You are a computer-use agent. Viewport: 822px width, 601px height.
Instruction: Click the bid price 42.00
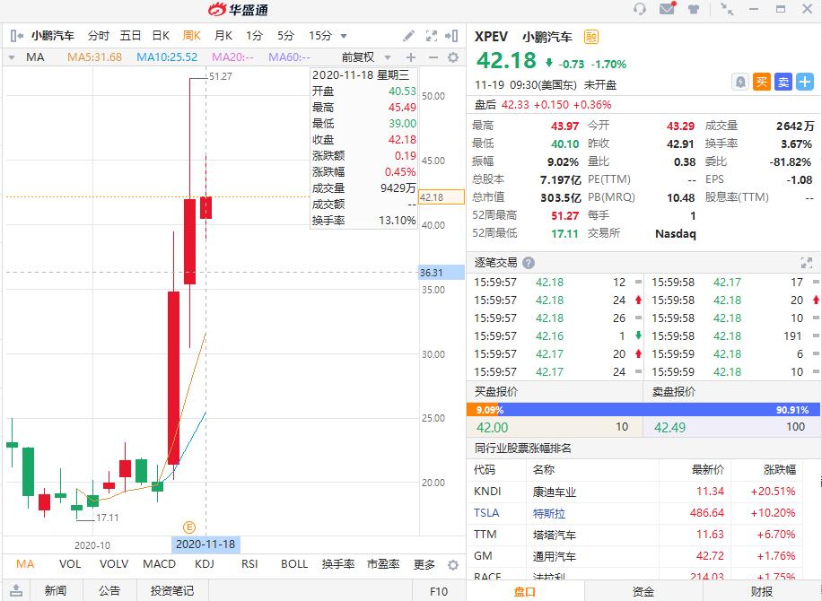point(493,427)
